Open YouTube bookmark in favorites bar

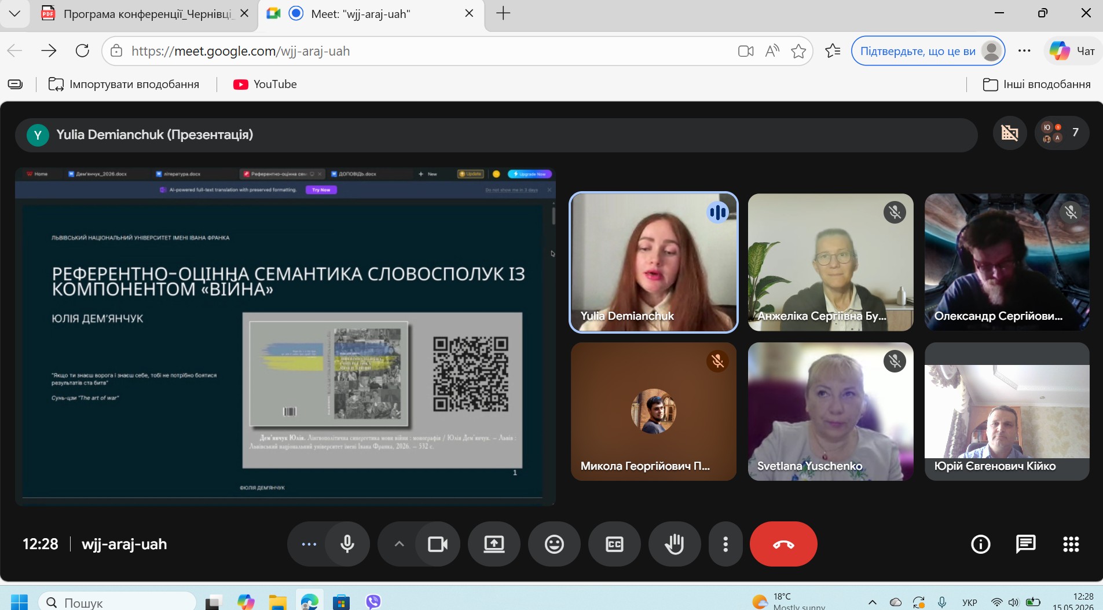click(265, 85)
